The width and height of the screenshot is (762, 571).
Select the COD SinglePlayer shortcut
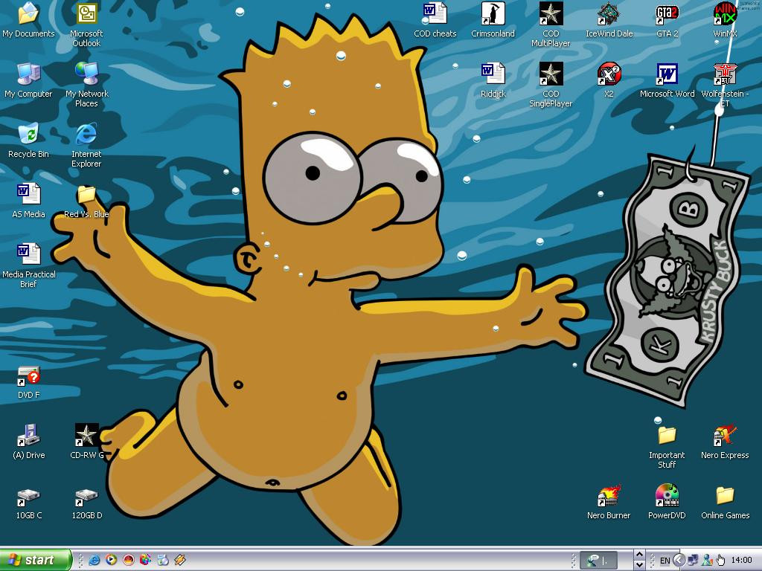pyautogui.click(x=551, y=85)
